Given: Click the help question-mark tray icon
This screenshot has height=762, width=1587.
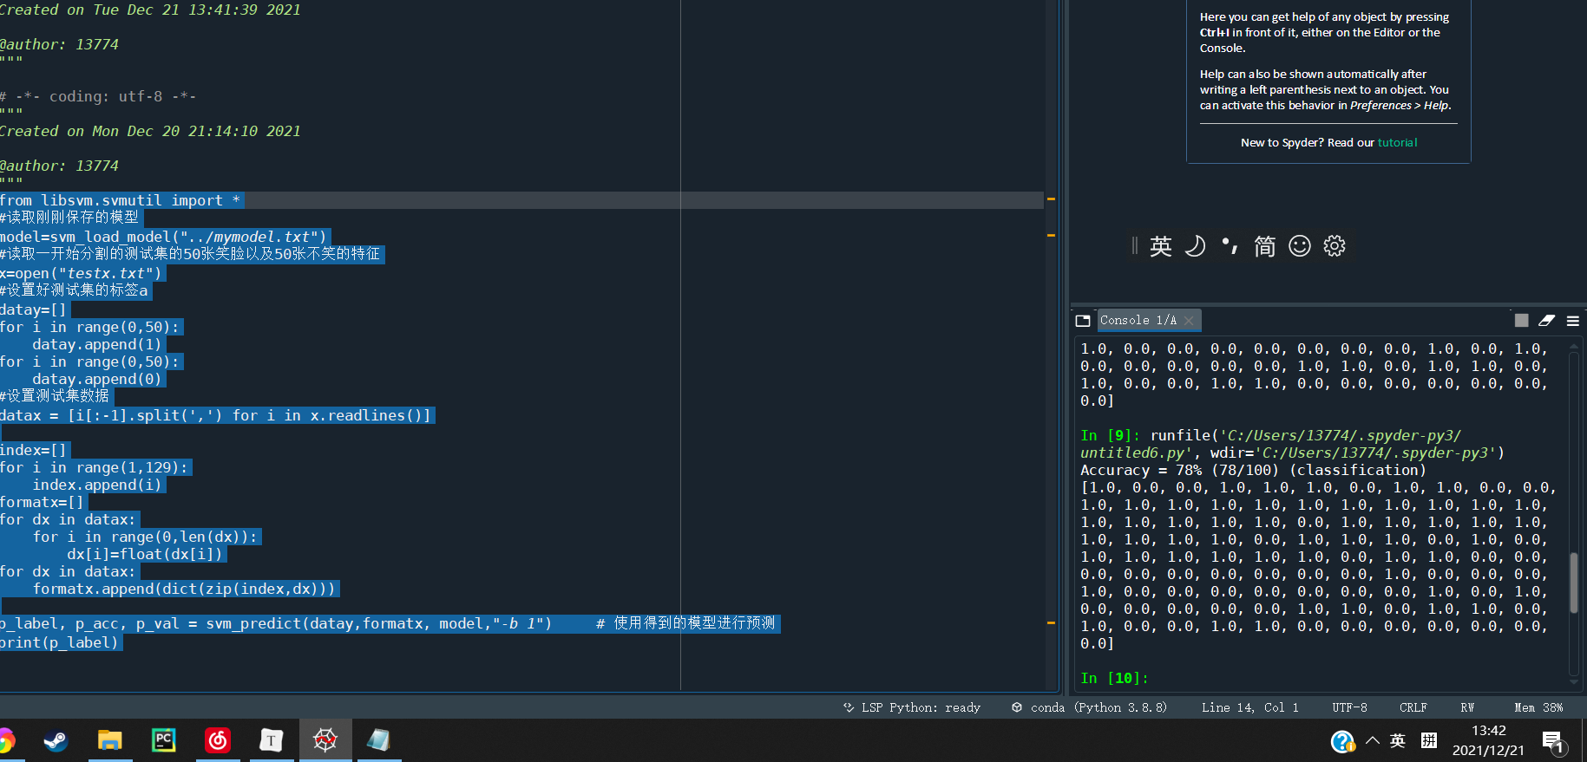Looking at the screenshot, I should point(1343,741).
